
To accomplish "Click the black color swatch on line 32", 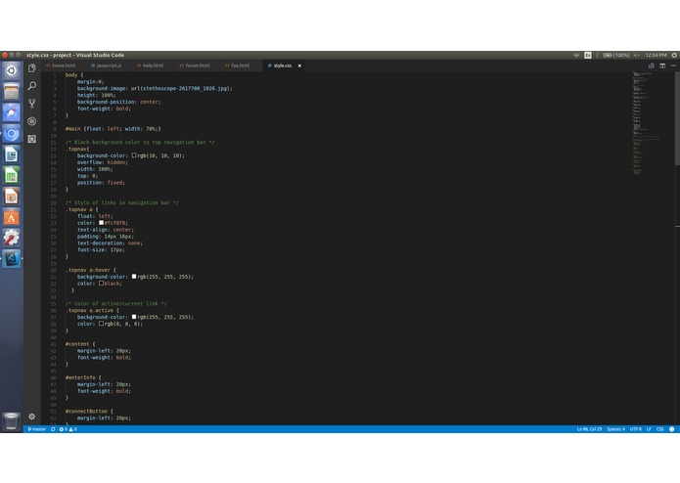I will (101, 284).
